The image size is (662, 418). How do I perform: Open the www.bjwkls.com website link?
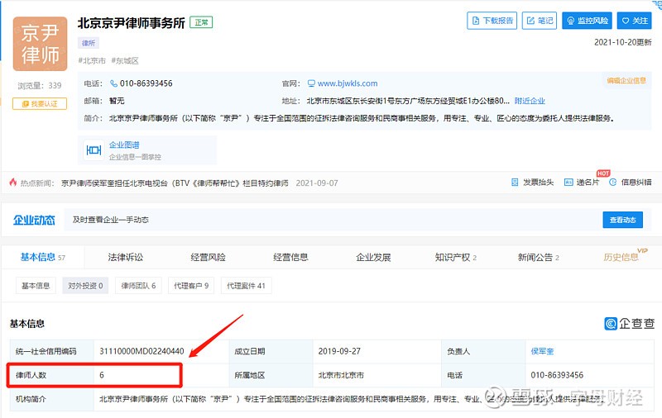pyautogui.click(x=347, y=83)
